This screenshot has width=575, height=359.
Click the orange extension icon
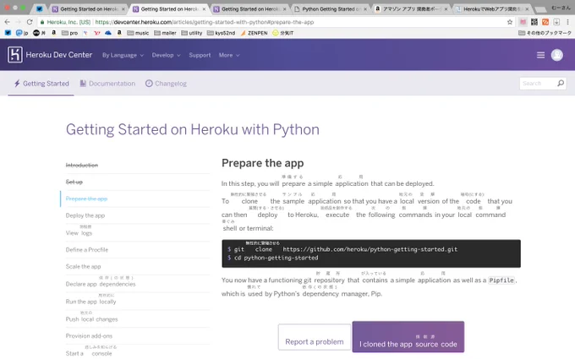tap(545, 22)
